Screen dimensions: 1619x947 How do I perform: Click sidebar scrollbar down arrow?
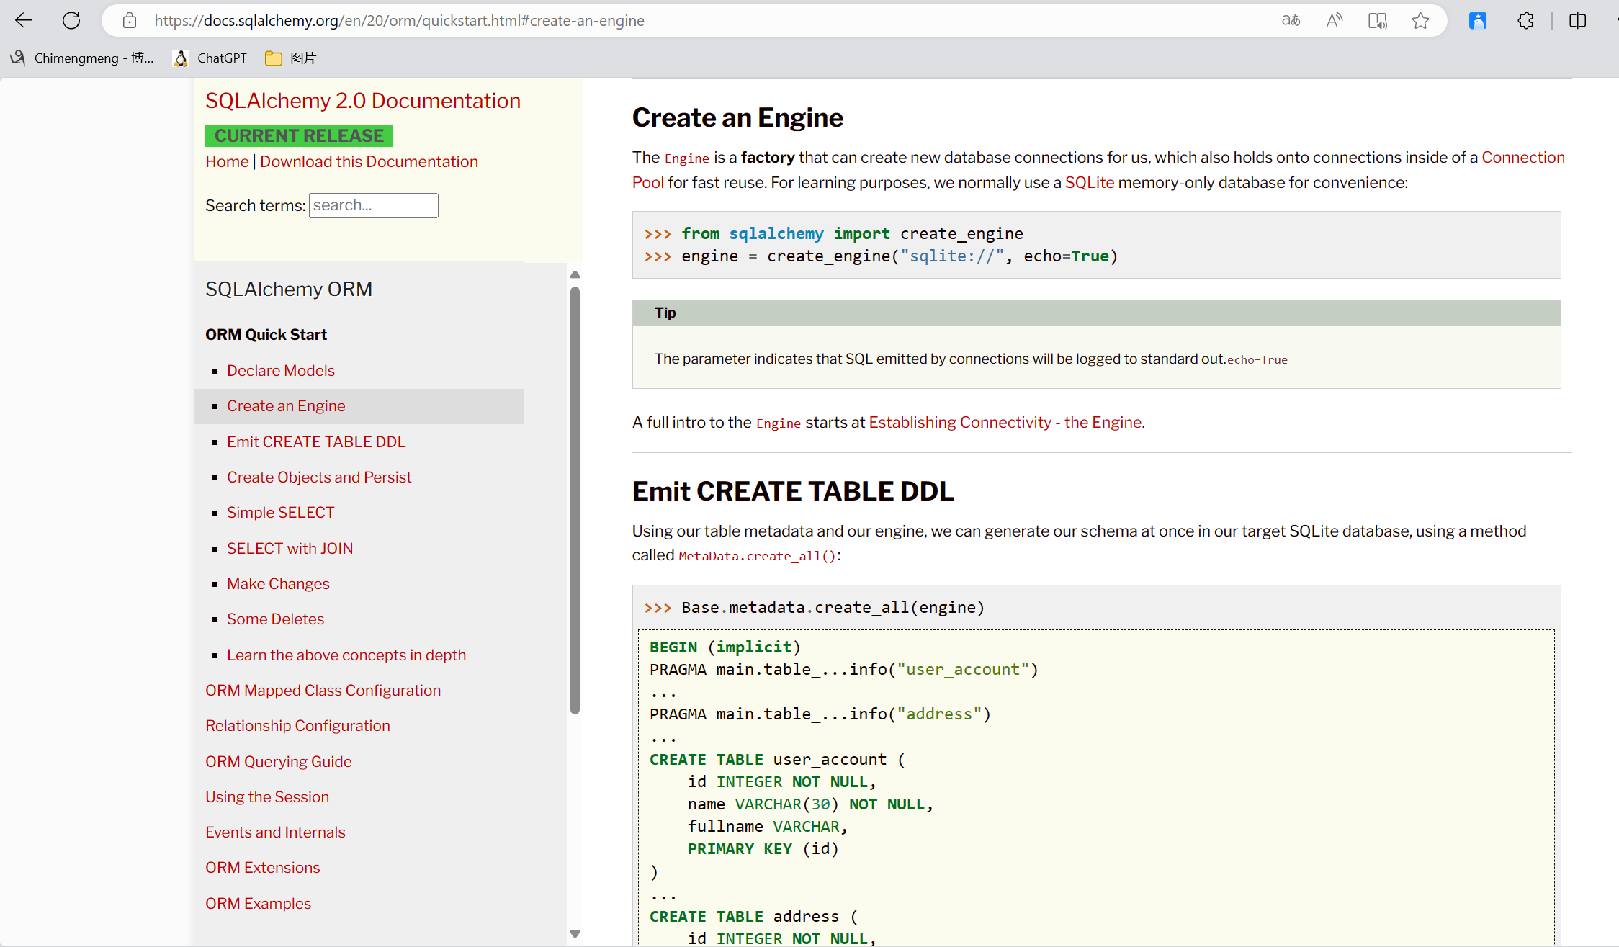575,934
